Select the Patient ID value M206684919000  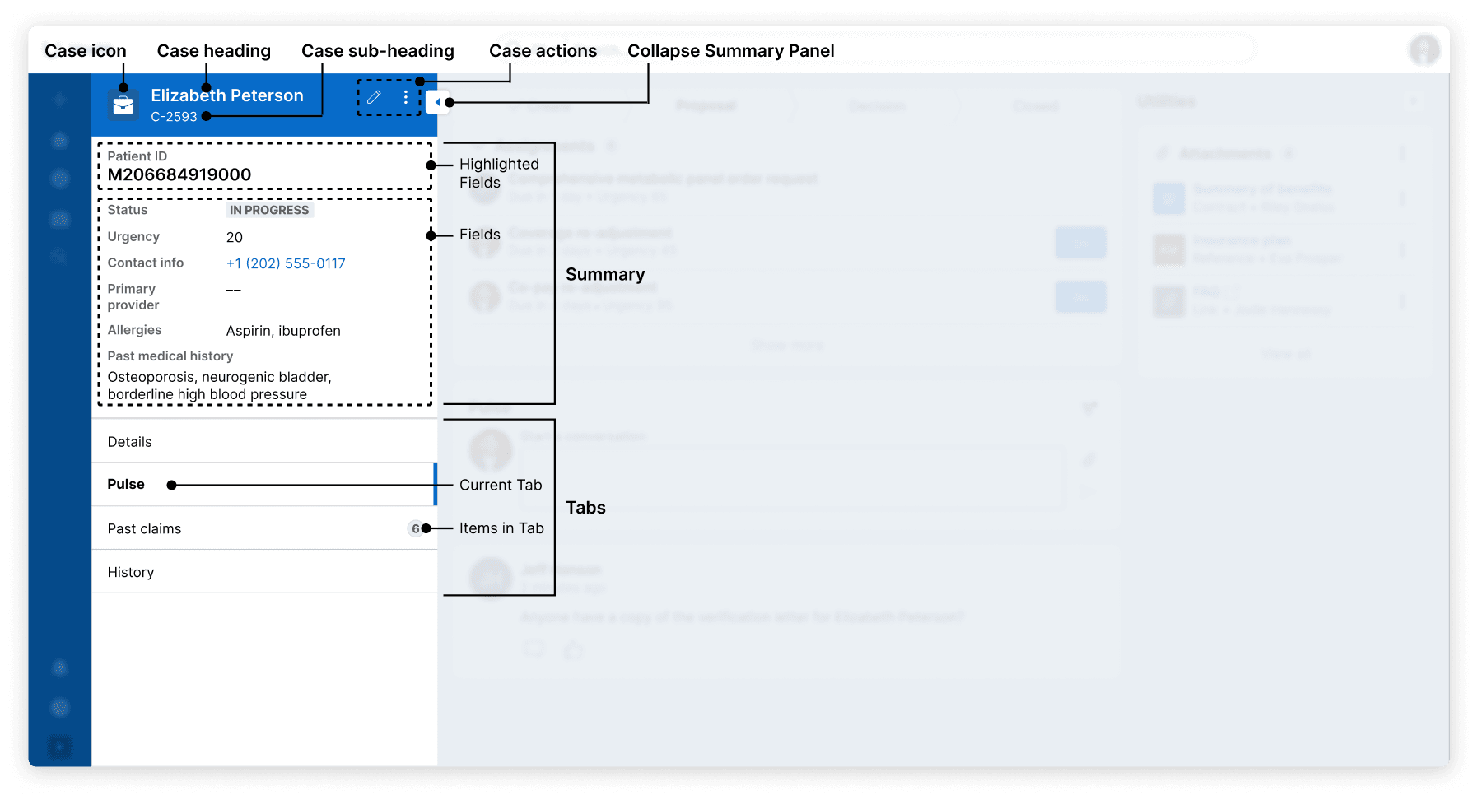tap(179, 174)
